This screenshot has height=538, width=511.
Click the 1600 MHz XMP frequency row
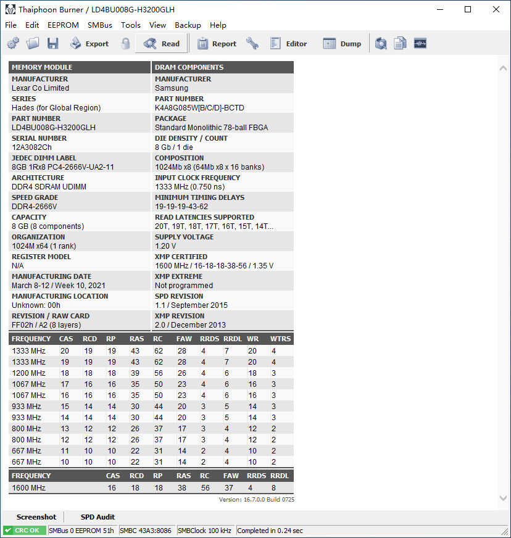151,487
